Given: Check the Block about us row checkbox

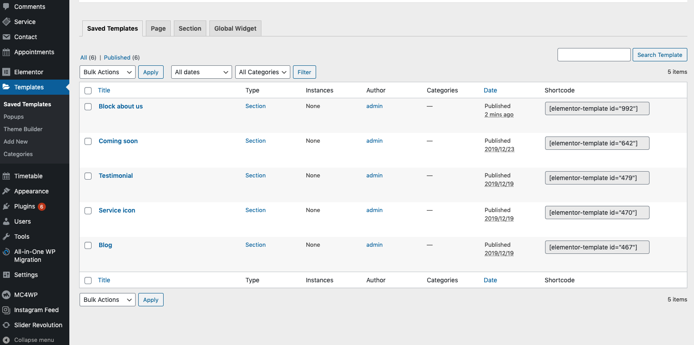Looking at the screenshot, I should (88, 107).
